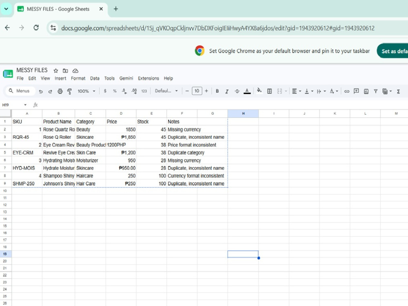View site information icon
This screenshot has width=408, height=306.
point(53,28)
